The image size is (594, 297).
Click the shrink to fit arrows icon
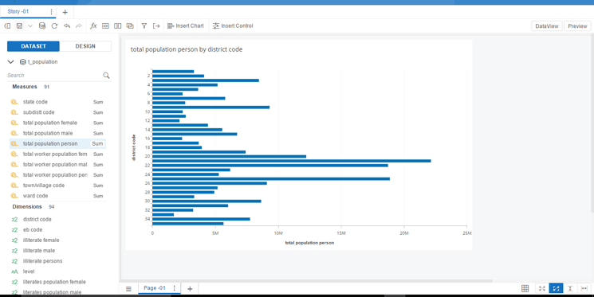[x=542, y=289]
